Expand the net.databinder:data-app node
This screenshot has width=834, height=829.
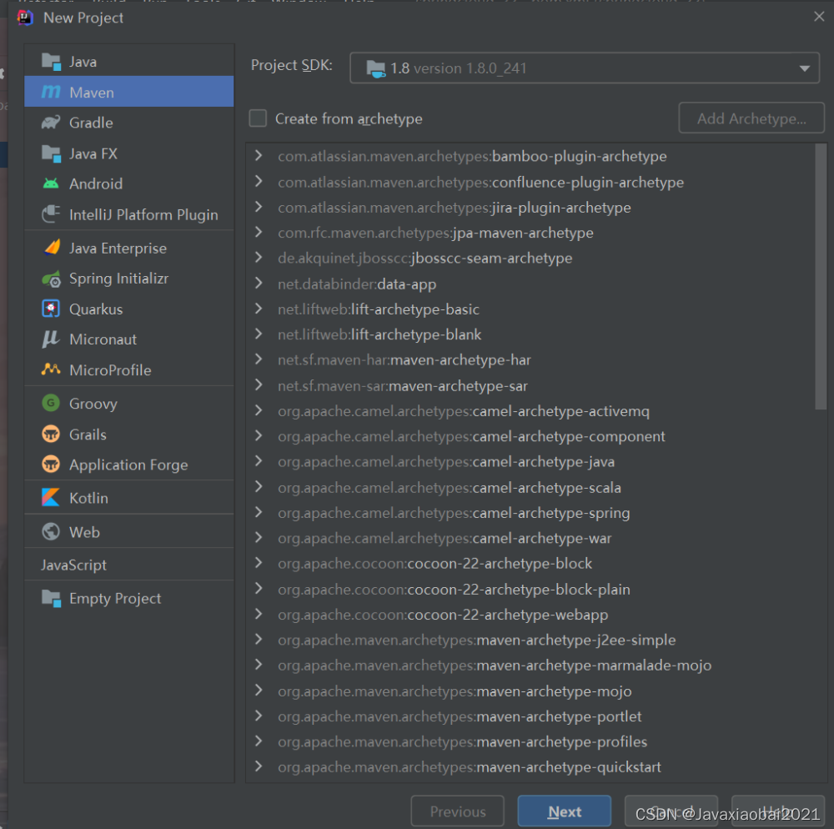pos(259,283)
